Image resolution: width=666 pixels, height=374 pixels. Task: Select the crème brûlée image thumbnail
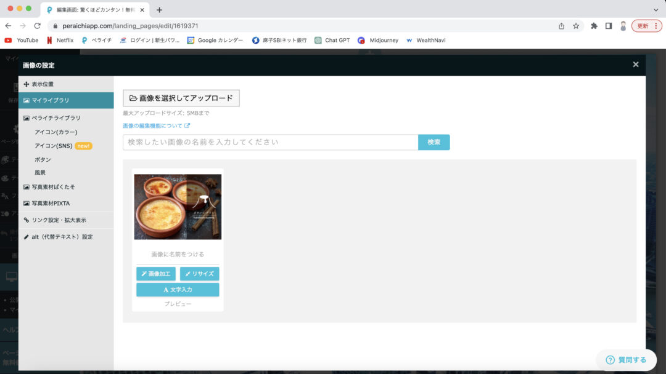click(178, 207)
